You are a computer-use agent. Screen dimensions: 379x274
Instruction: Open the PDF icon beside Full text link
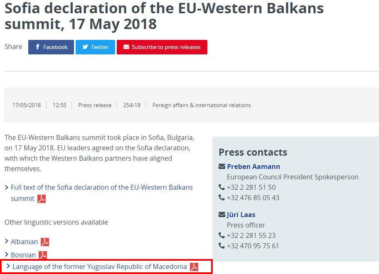point(42,199)
